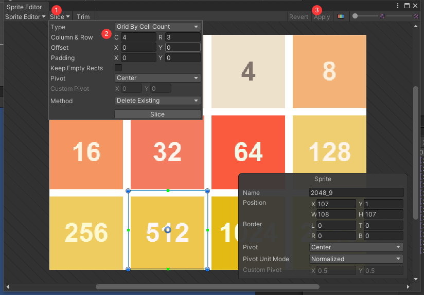The image size is (424, 295).
Task: Click the horizontal scrollbar thumb
Action: [x=207, y=287]
